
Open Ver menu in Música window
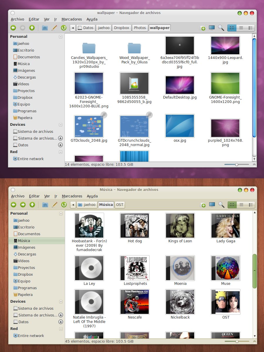point(47,196)
